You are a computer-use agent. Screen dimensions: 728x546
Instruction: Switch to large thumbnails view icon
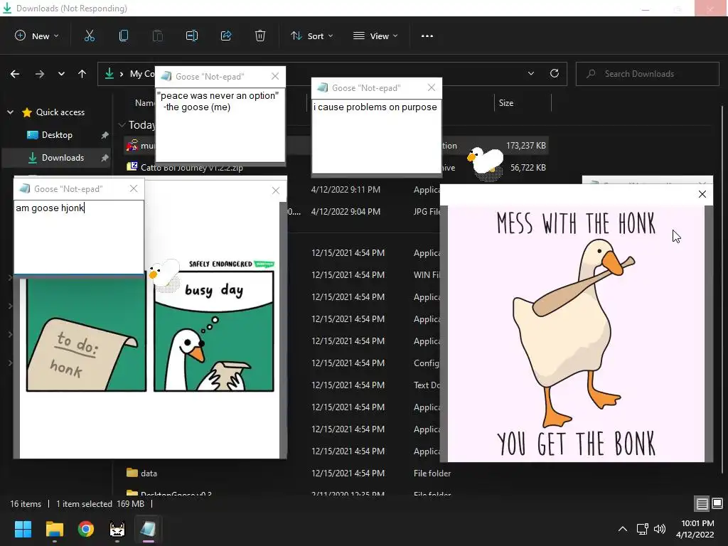tap(717, 503)
